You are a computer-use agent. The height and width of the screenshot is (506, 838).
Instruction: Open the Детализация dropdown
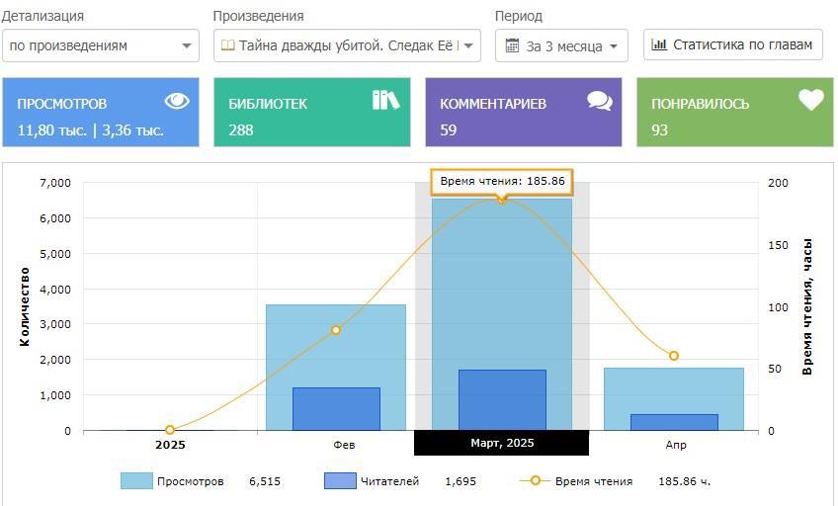tap(100, 45)
